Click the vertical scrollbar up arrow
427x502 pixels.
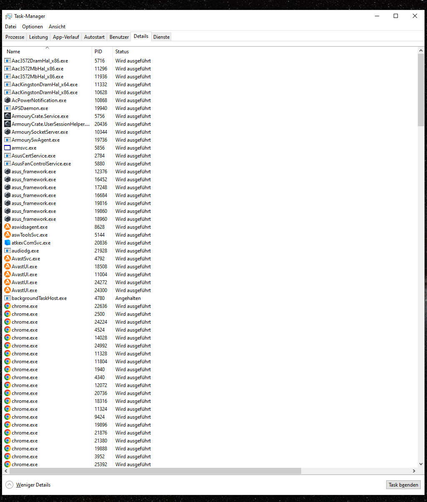(x=421, y=50)
